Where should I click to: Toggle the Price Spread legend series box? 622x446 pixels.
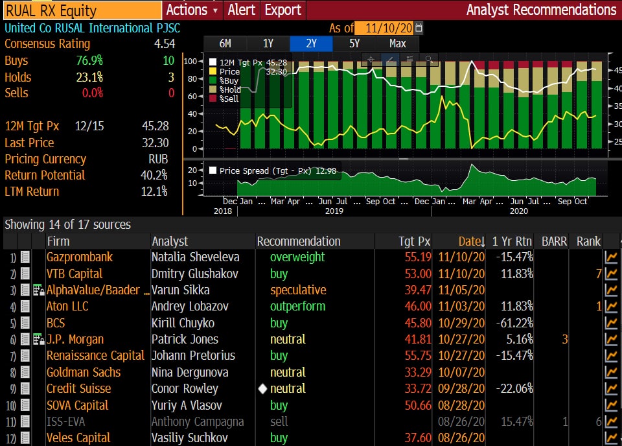tap(213, 170)
